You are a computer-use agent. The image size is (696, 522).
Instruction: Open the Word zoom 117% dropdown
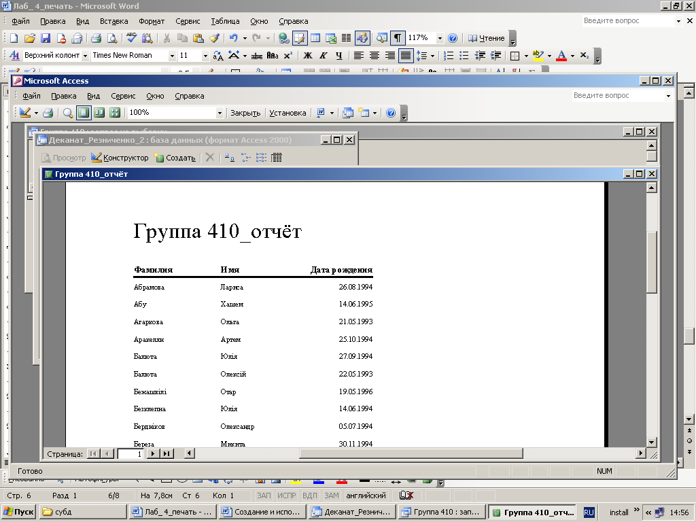440,39
